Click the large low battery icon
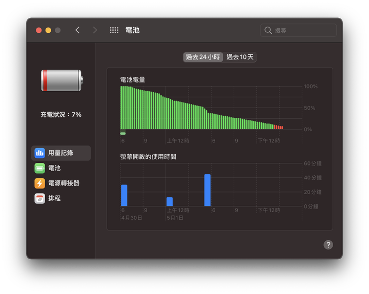The image size is (369, 294). [x=62, y=80]
